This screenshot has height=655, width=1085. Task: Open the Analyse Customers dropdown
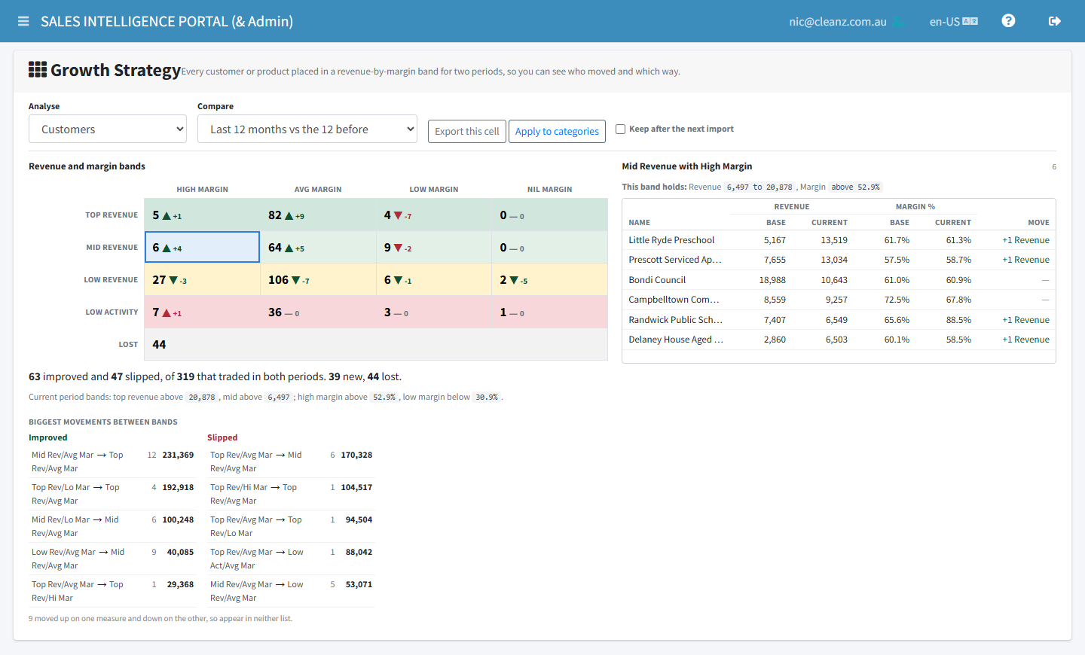pos(108,129)
